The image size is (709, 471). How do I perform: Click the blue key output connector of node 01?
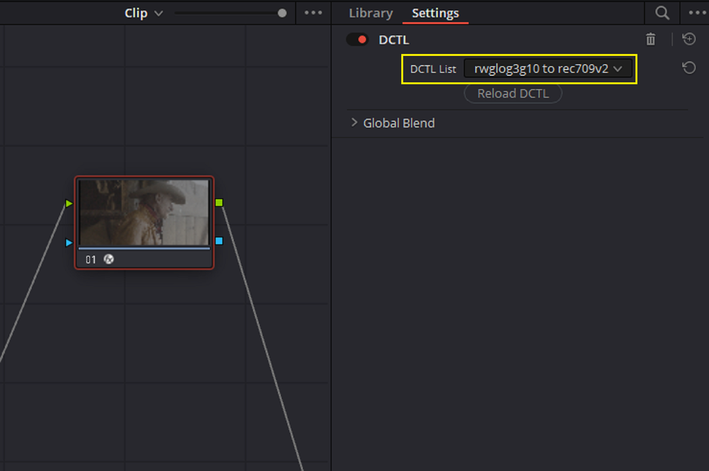(x=219, y=241)
